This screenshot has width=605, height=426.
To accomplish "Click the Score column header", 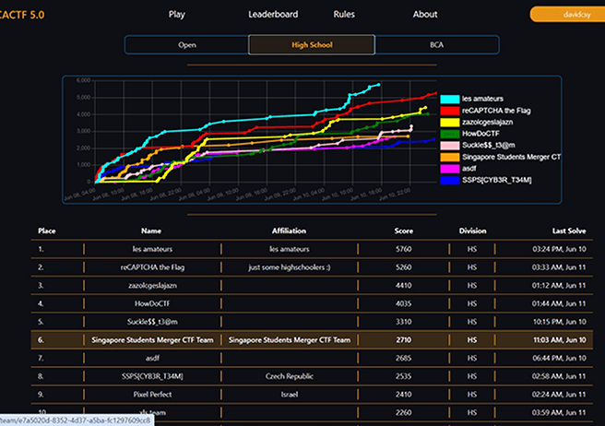I will [x=402, y=231].
